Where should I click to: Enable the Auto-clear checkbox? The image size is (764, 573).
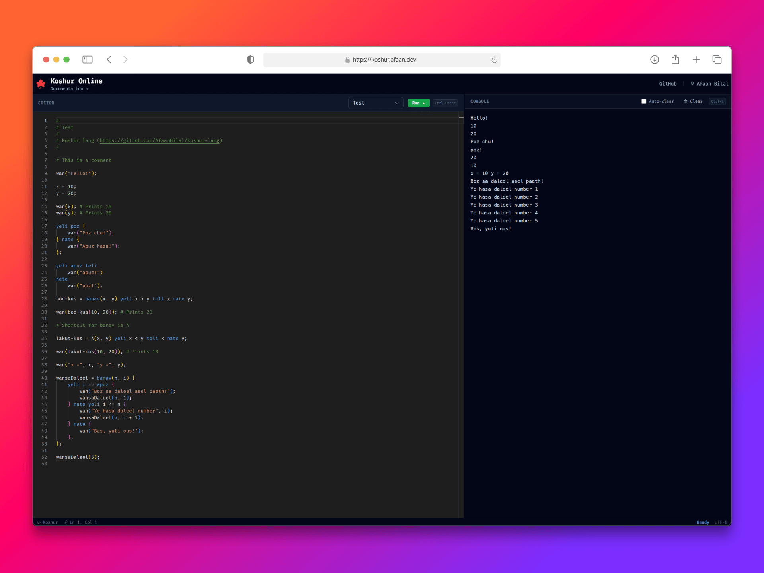pos(644,101)
